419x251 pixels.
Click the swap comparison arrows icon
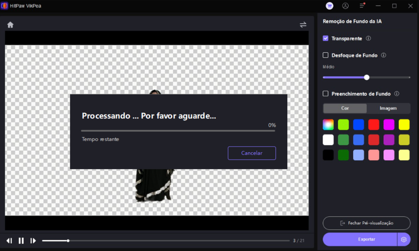(303, 25)
